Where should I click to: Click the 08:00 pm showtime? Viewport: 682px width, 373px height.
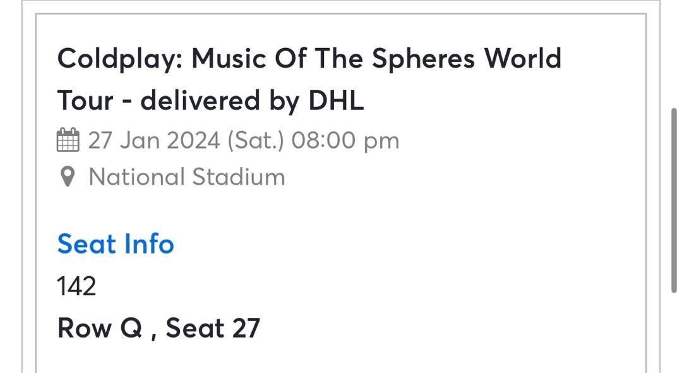click(345, 140)
